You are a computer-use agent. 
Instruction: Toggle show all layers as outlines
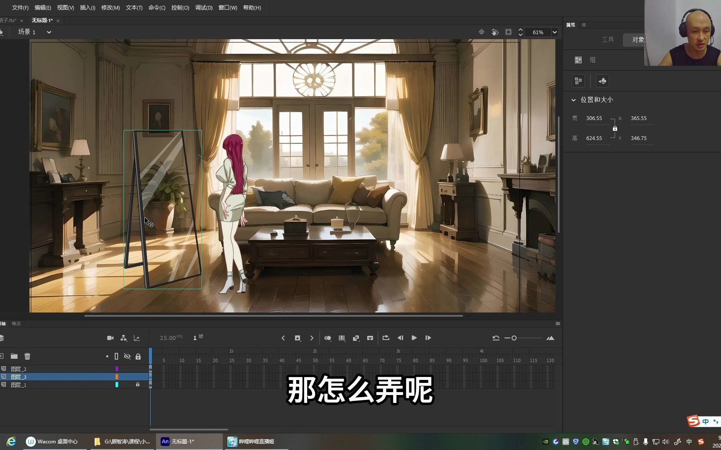pos(116,356)
